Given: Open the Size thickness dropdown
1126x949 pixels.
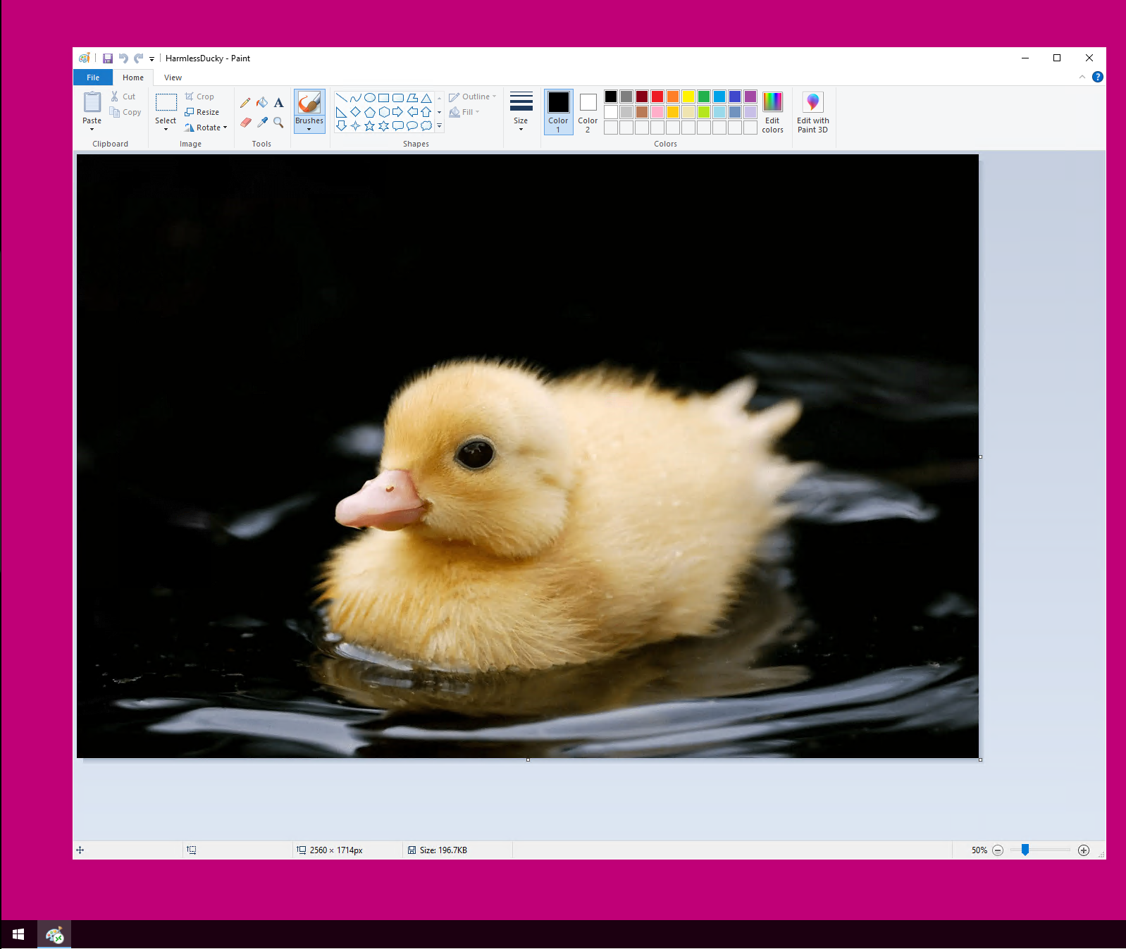Looking at the screenshot, I should 521,111.
